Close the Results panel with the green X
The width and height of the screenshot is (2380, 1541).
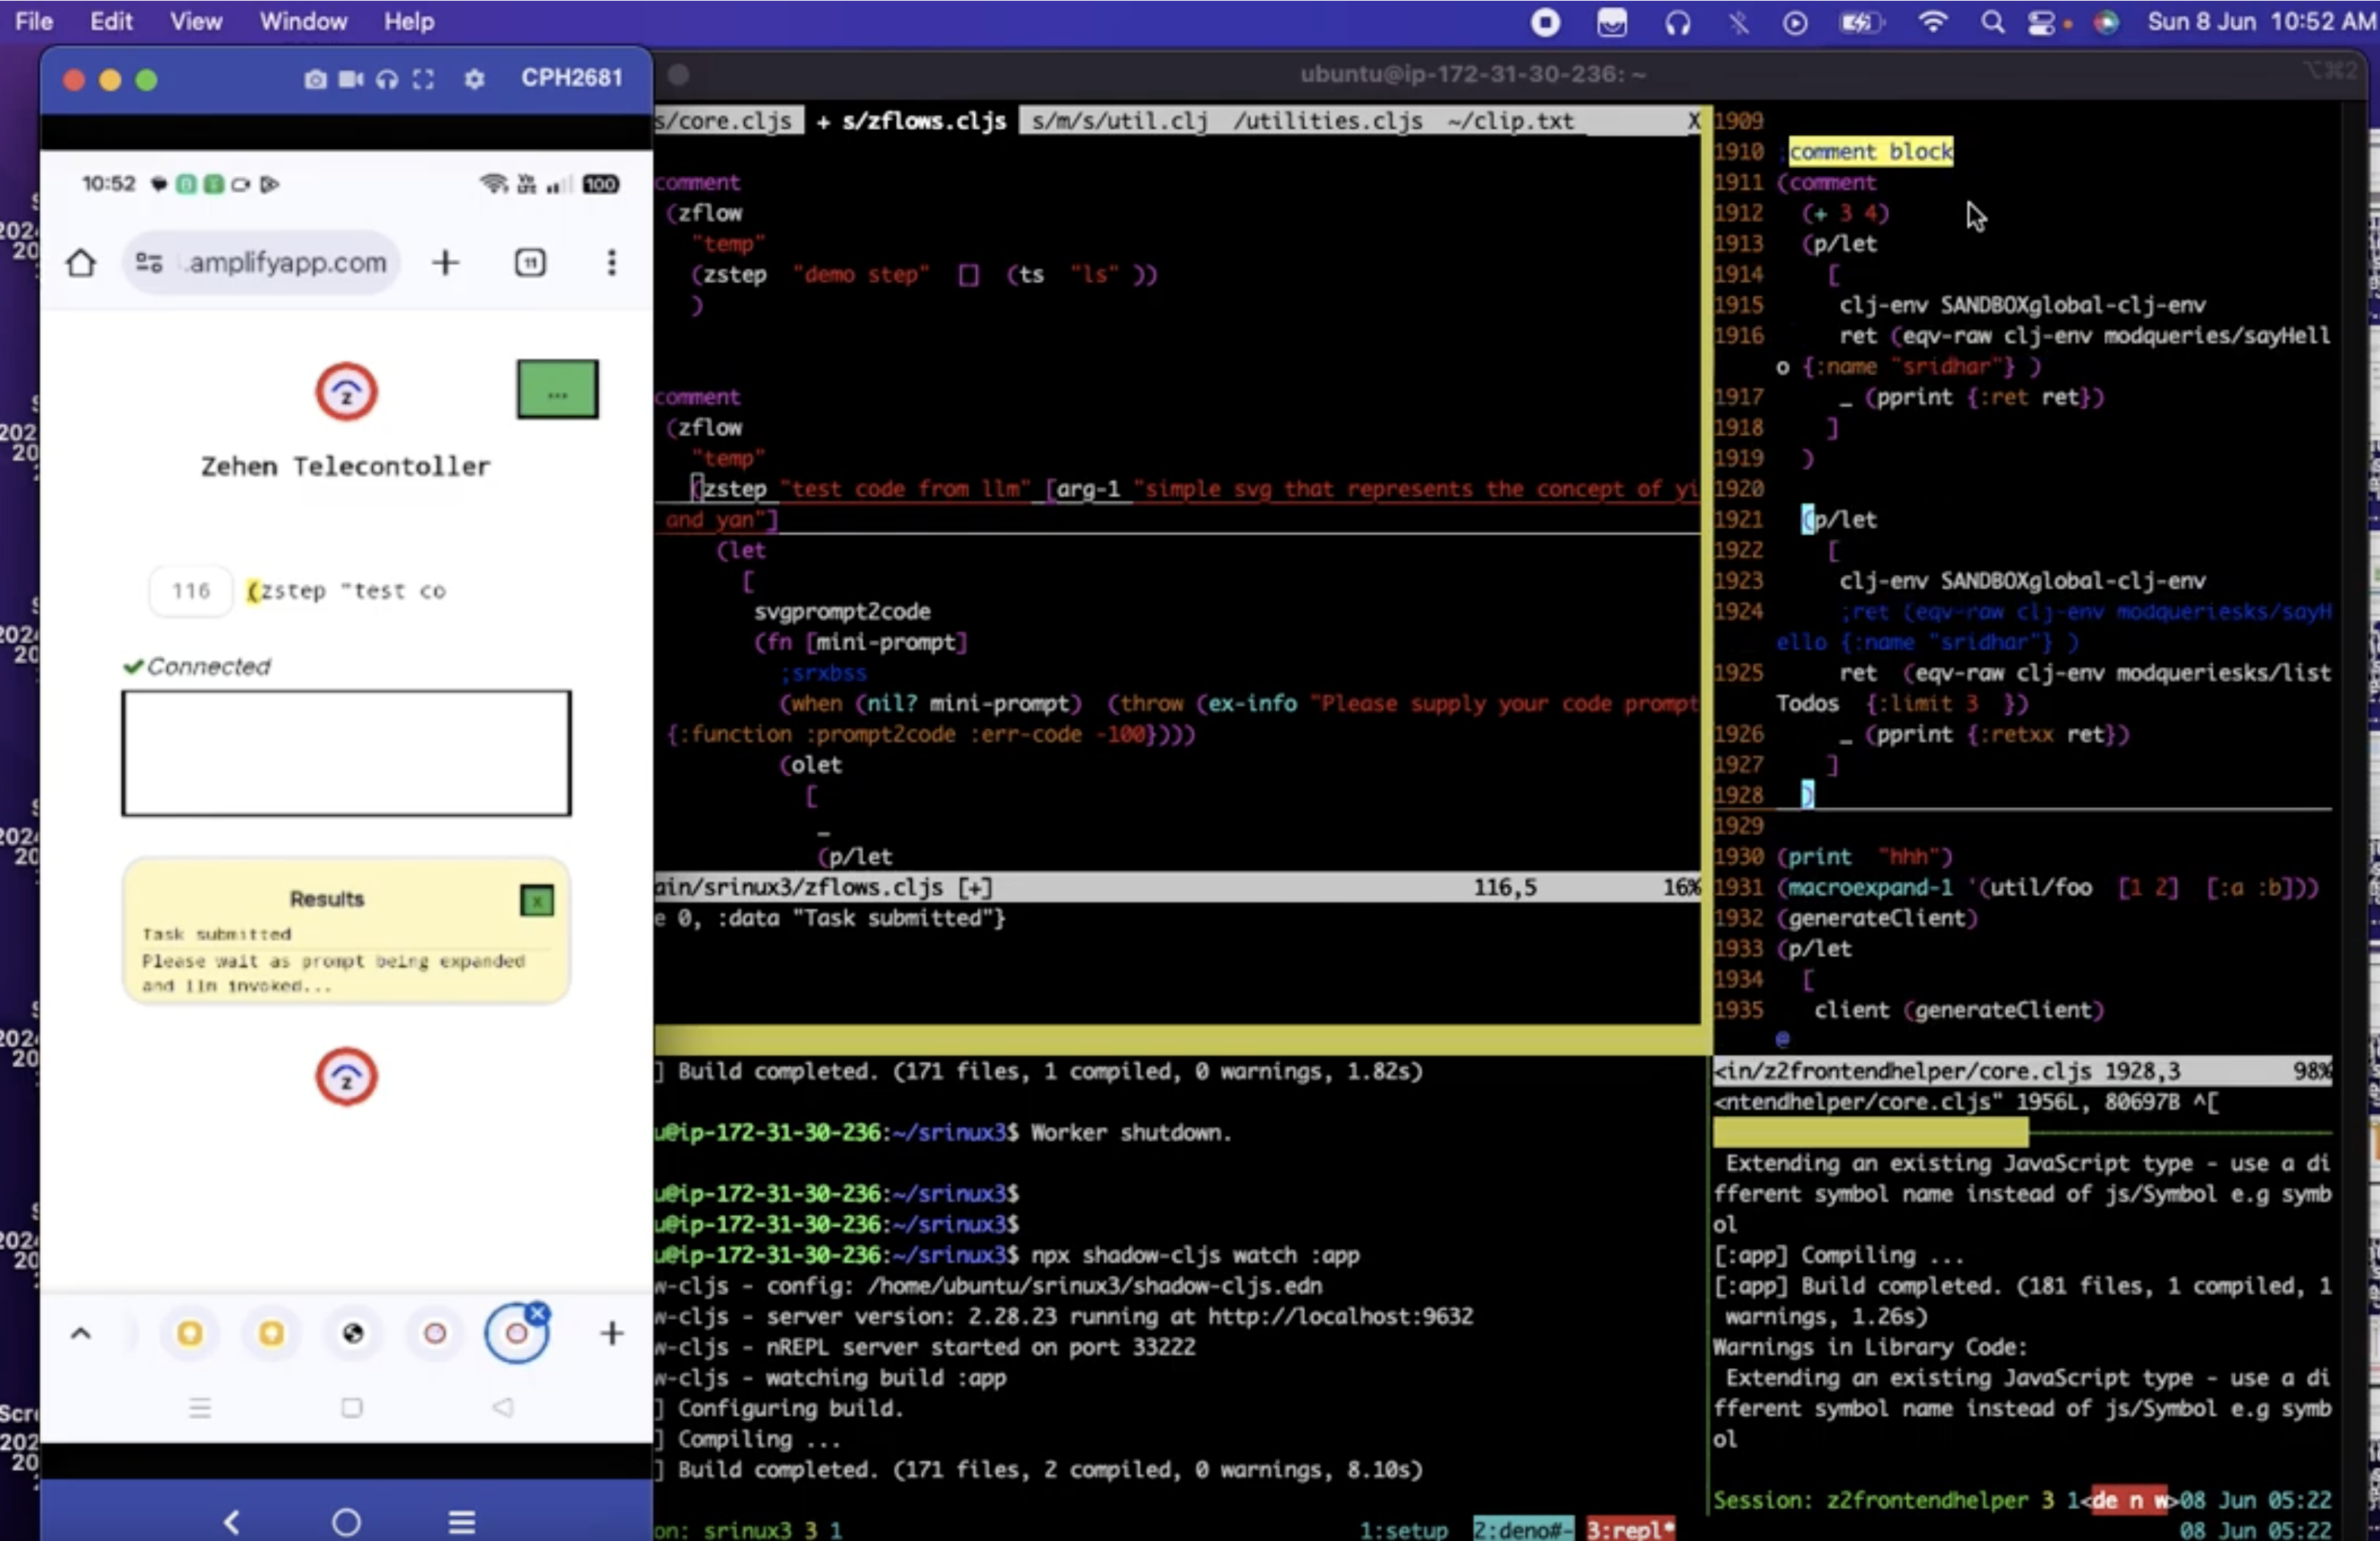pos(537,901)
